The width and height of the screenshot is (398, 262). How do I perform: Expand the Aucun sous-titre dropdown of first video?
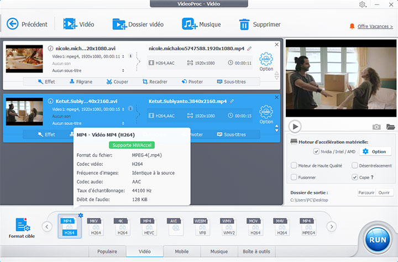(x=123, y=71)
